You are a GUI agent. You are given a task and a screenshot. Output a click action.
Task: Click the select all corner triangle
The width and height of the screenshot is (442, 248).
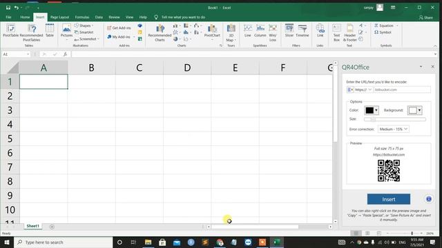click(12, 68)
